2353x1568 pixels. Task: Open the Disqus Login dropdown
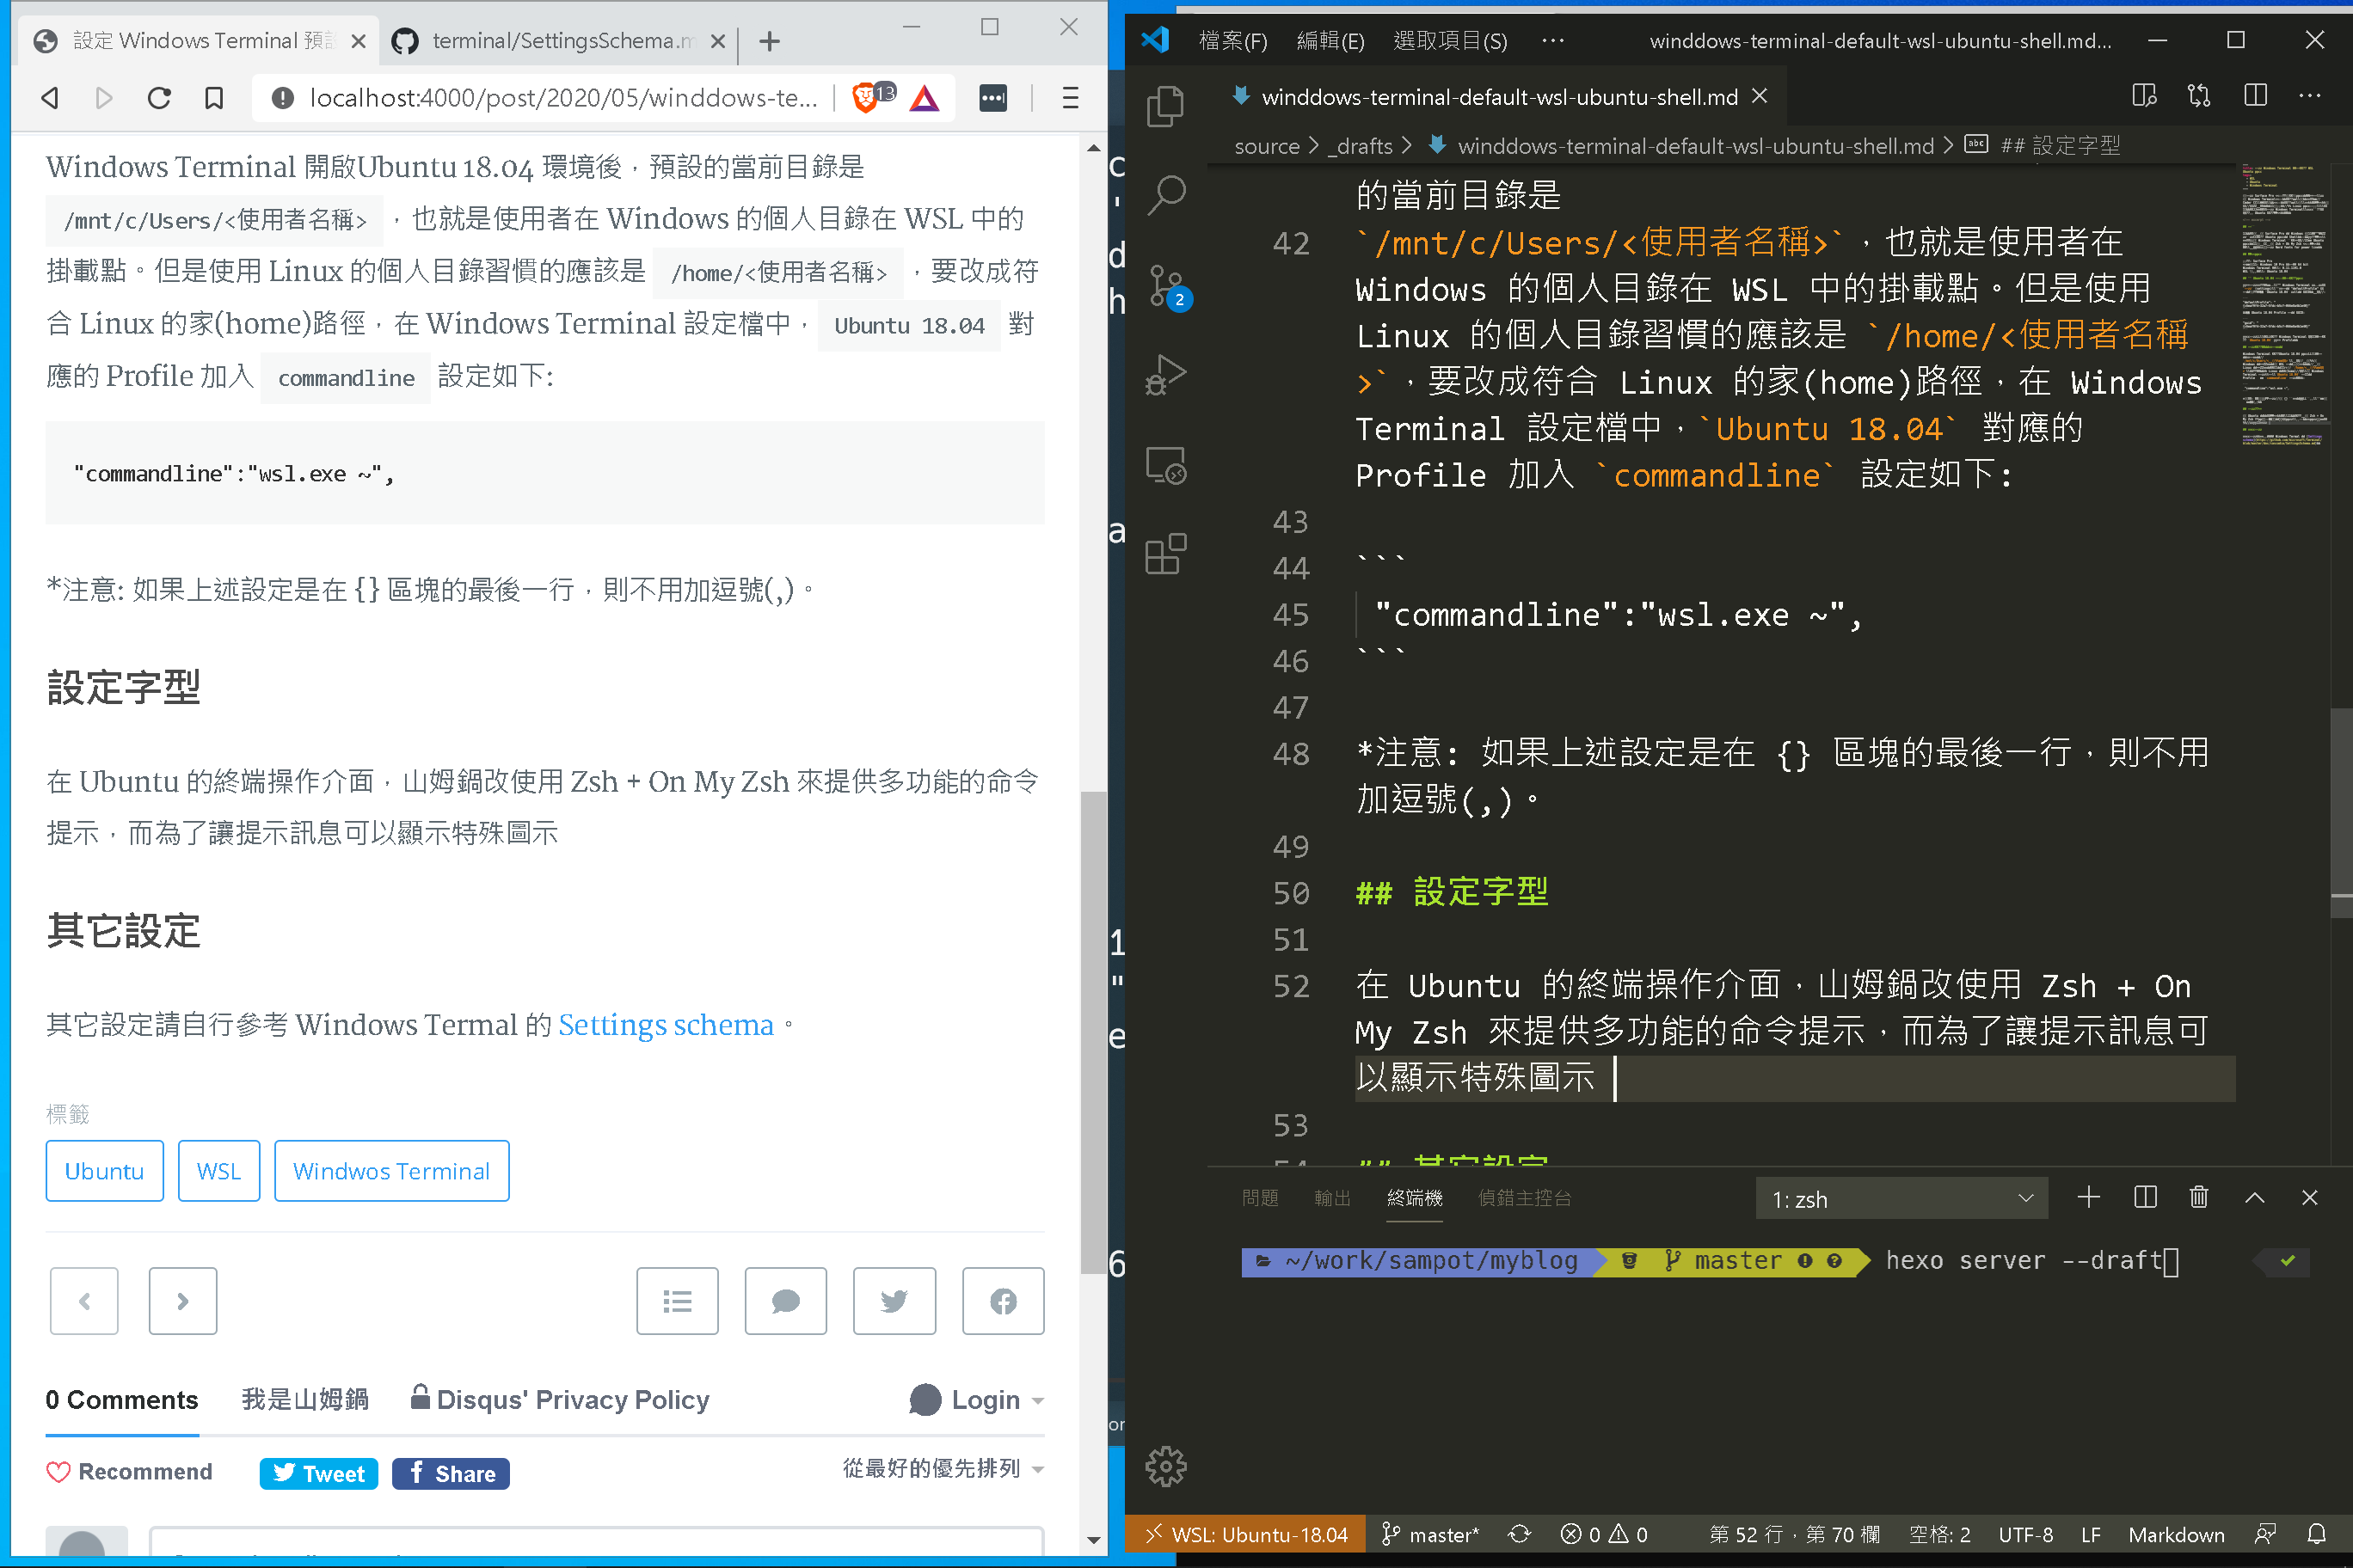click(x=975, y=1399)
